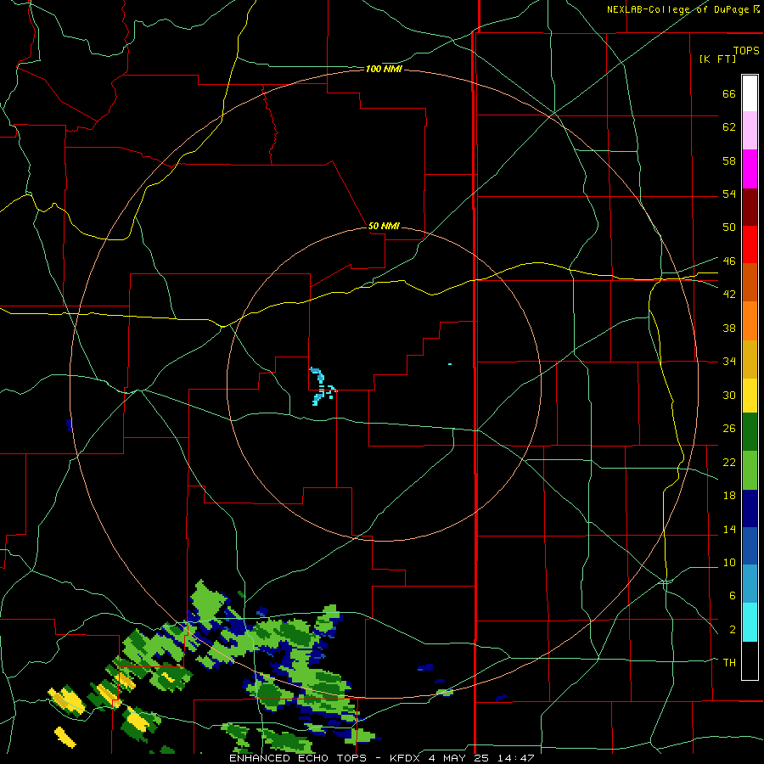
Task: Click the legend value "22"
Action: (x=729, y=463)
